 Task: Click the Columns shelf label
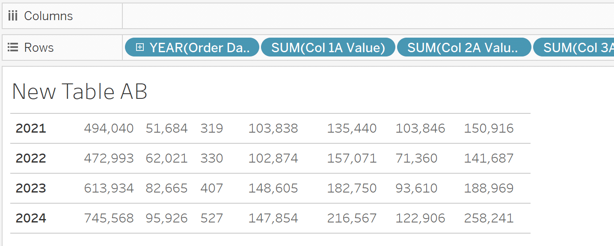pos(48,16)
